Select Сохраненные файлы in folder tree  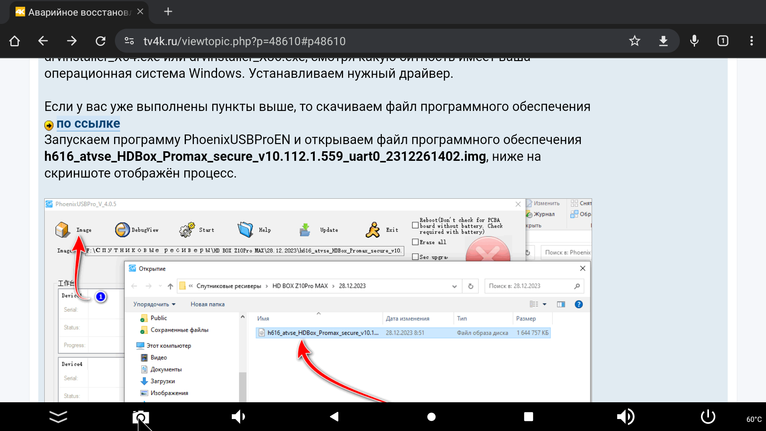point(175,330)
